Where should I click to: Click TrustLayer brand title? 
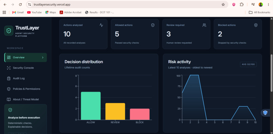point(27,28)
